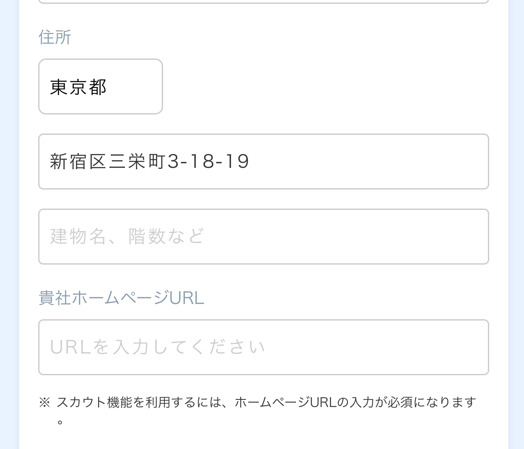The width and height of the screenshot is (524, 449).
Task: Focus the building name and floor field
Action: [263, 237]
